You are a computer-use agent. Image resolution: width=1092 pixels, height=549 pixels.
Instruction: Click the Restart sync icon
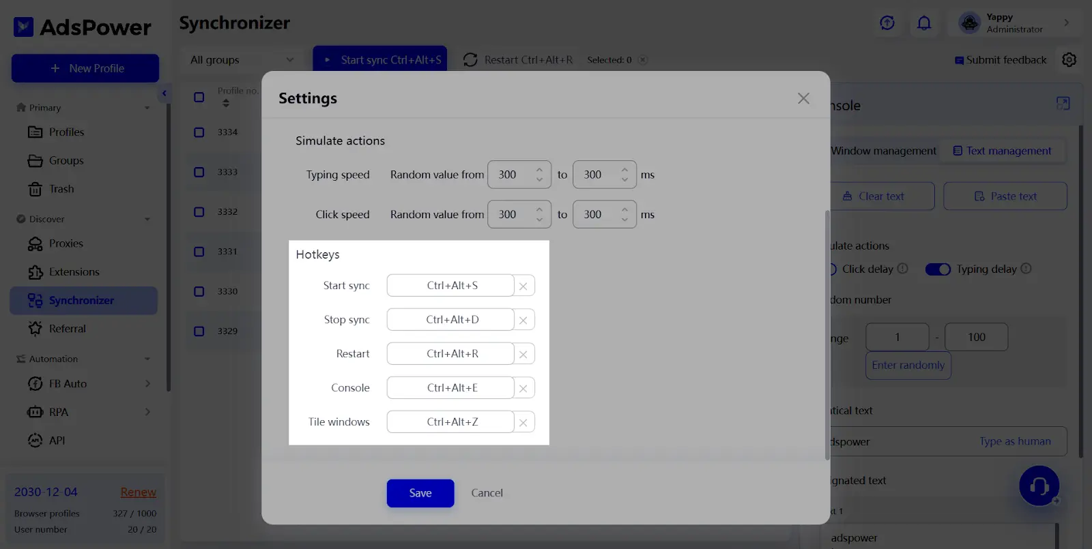point(470,60)
